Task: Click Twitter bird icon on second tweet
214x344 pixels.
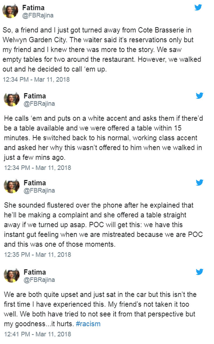Action: coord(199,95)
